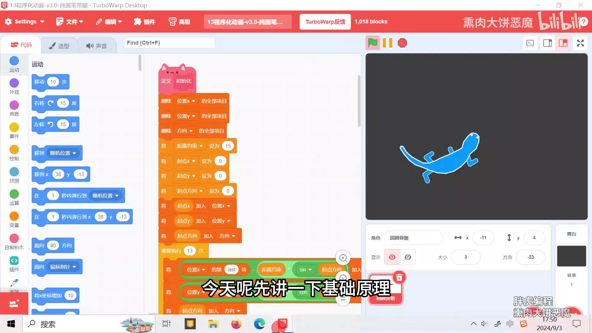
Task: Open the Windows Start menu
Action: (x=11, y=324)
